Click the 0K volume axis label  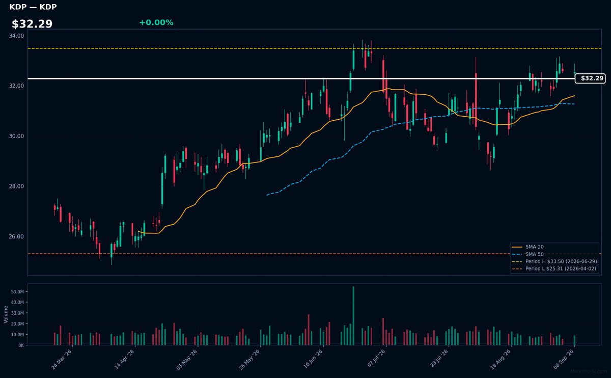pyautogui.click(x=21, y=345)
